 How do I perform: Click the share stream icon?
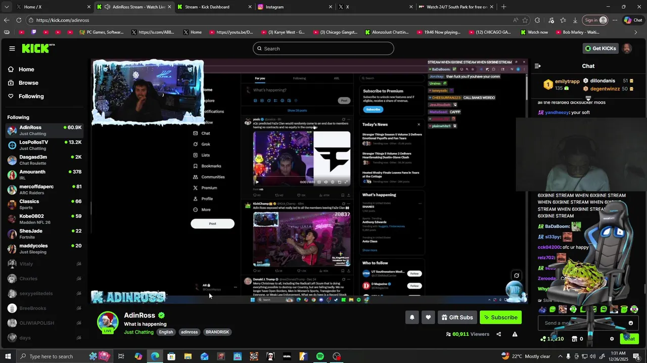pyautogui.click(x=498, y=334)
